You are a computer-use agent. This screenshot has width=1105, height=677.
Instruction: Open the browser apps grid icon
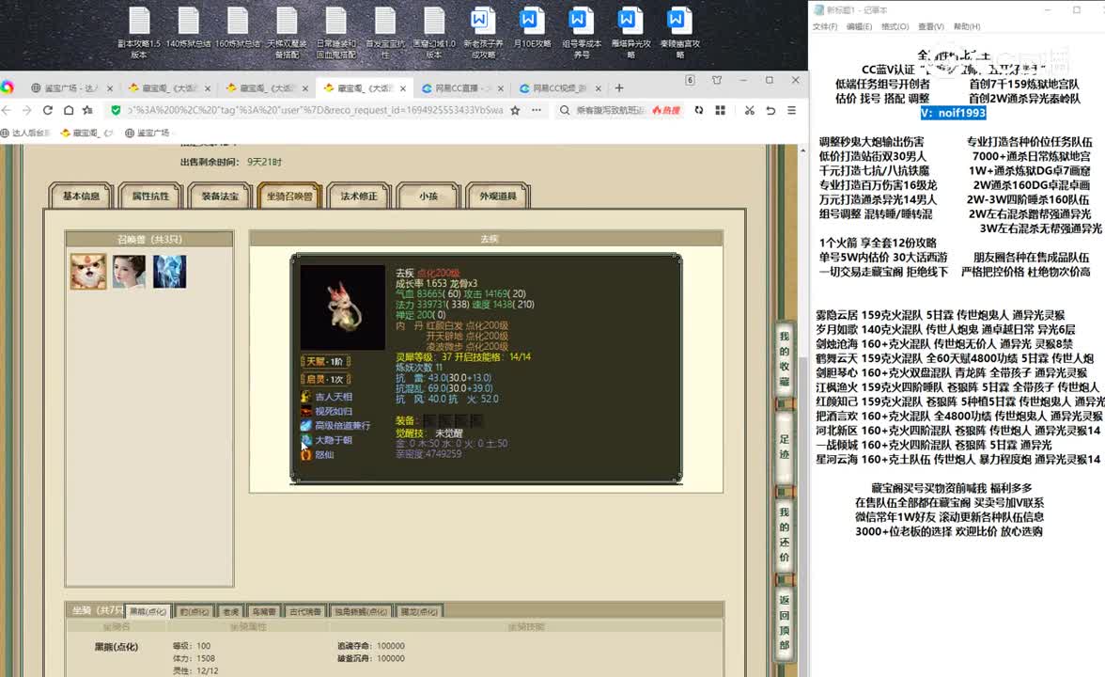pyautogui.click(x=720, y=110)
